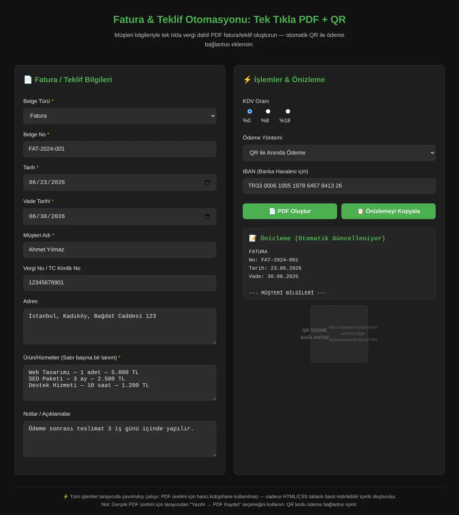Focus the Belge No input field
459x515 pixels.
coord(120,149)
